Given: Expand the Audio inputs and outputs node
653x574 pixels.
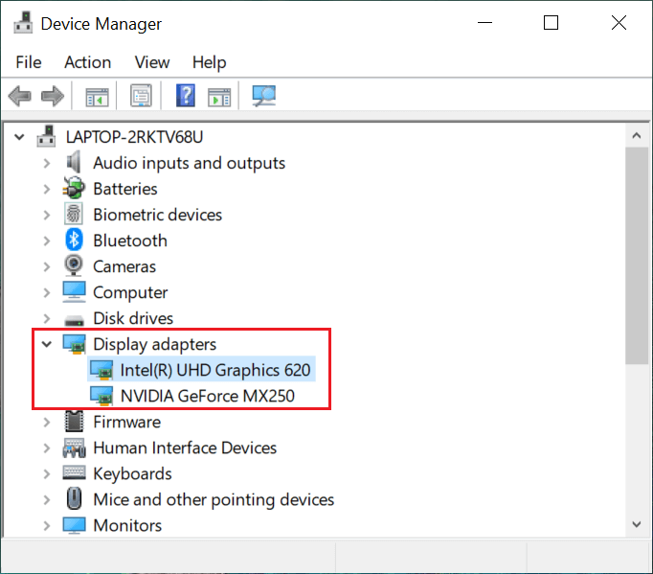Looking at the screenshot, I should click(46, 163).
